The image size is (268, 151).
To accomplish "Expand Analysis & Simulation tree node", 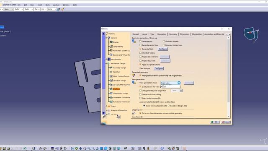I will click(106, 110).
